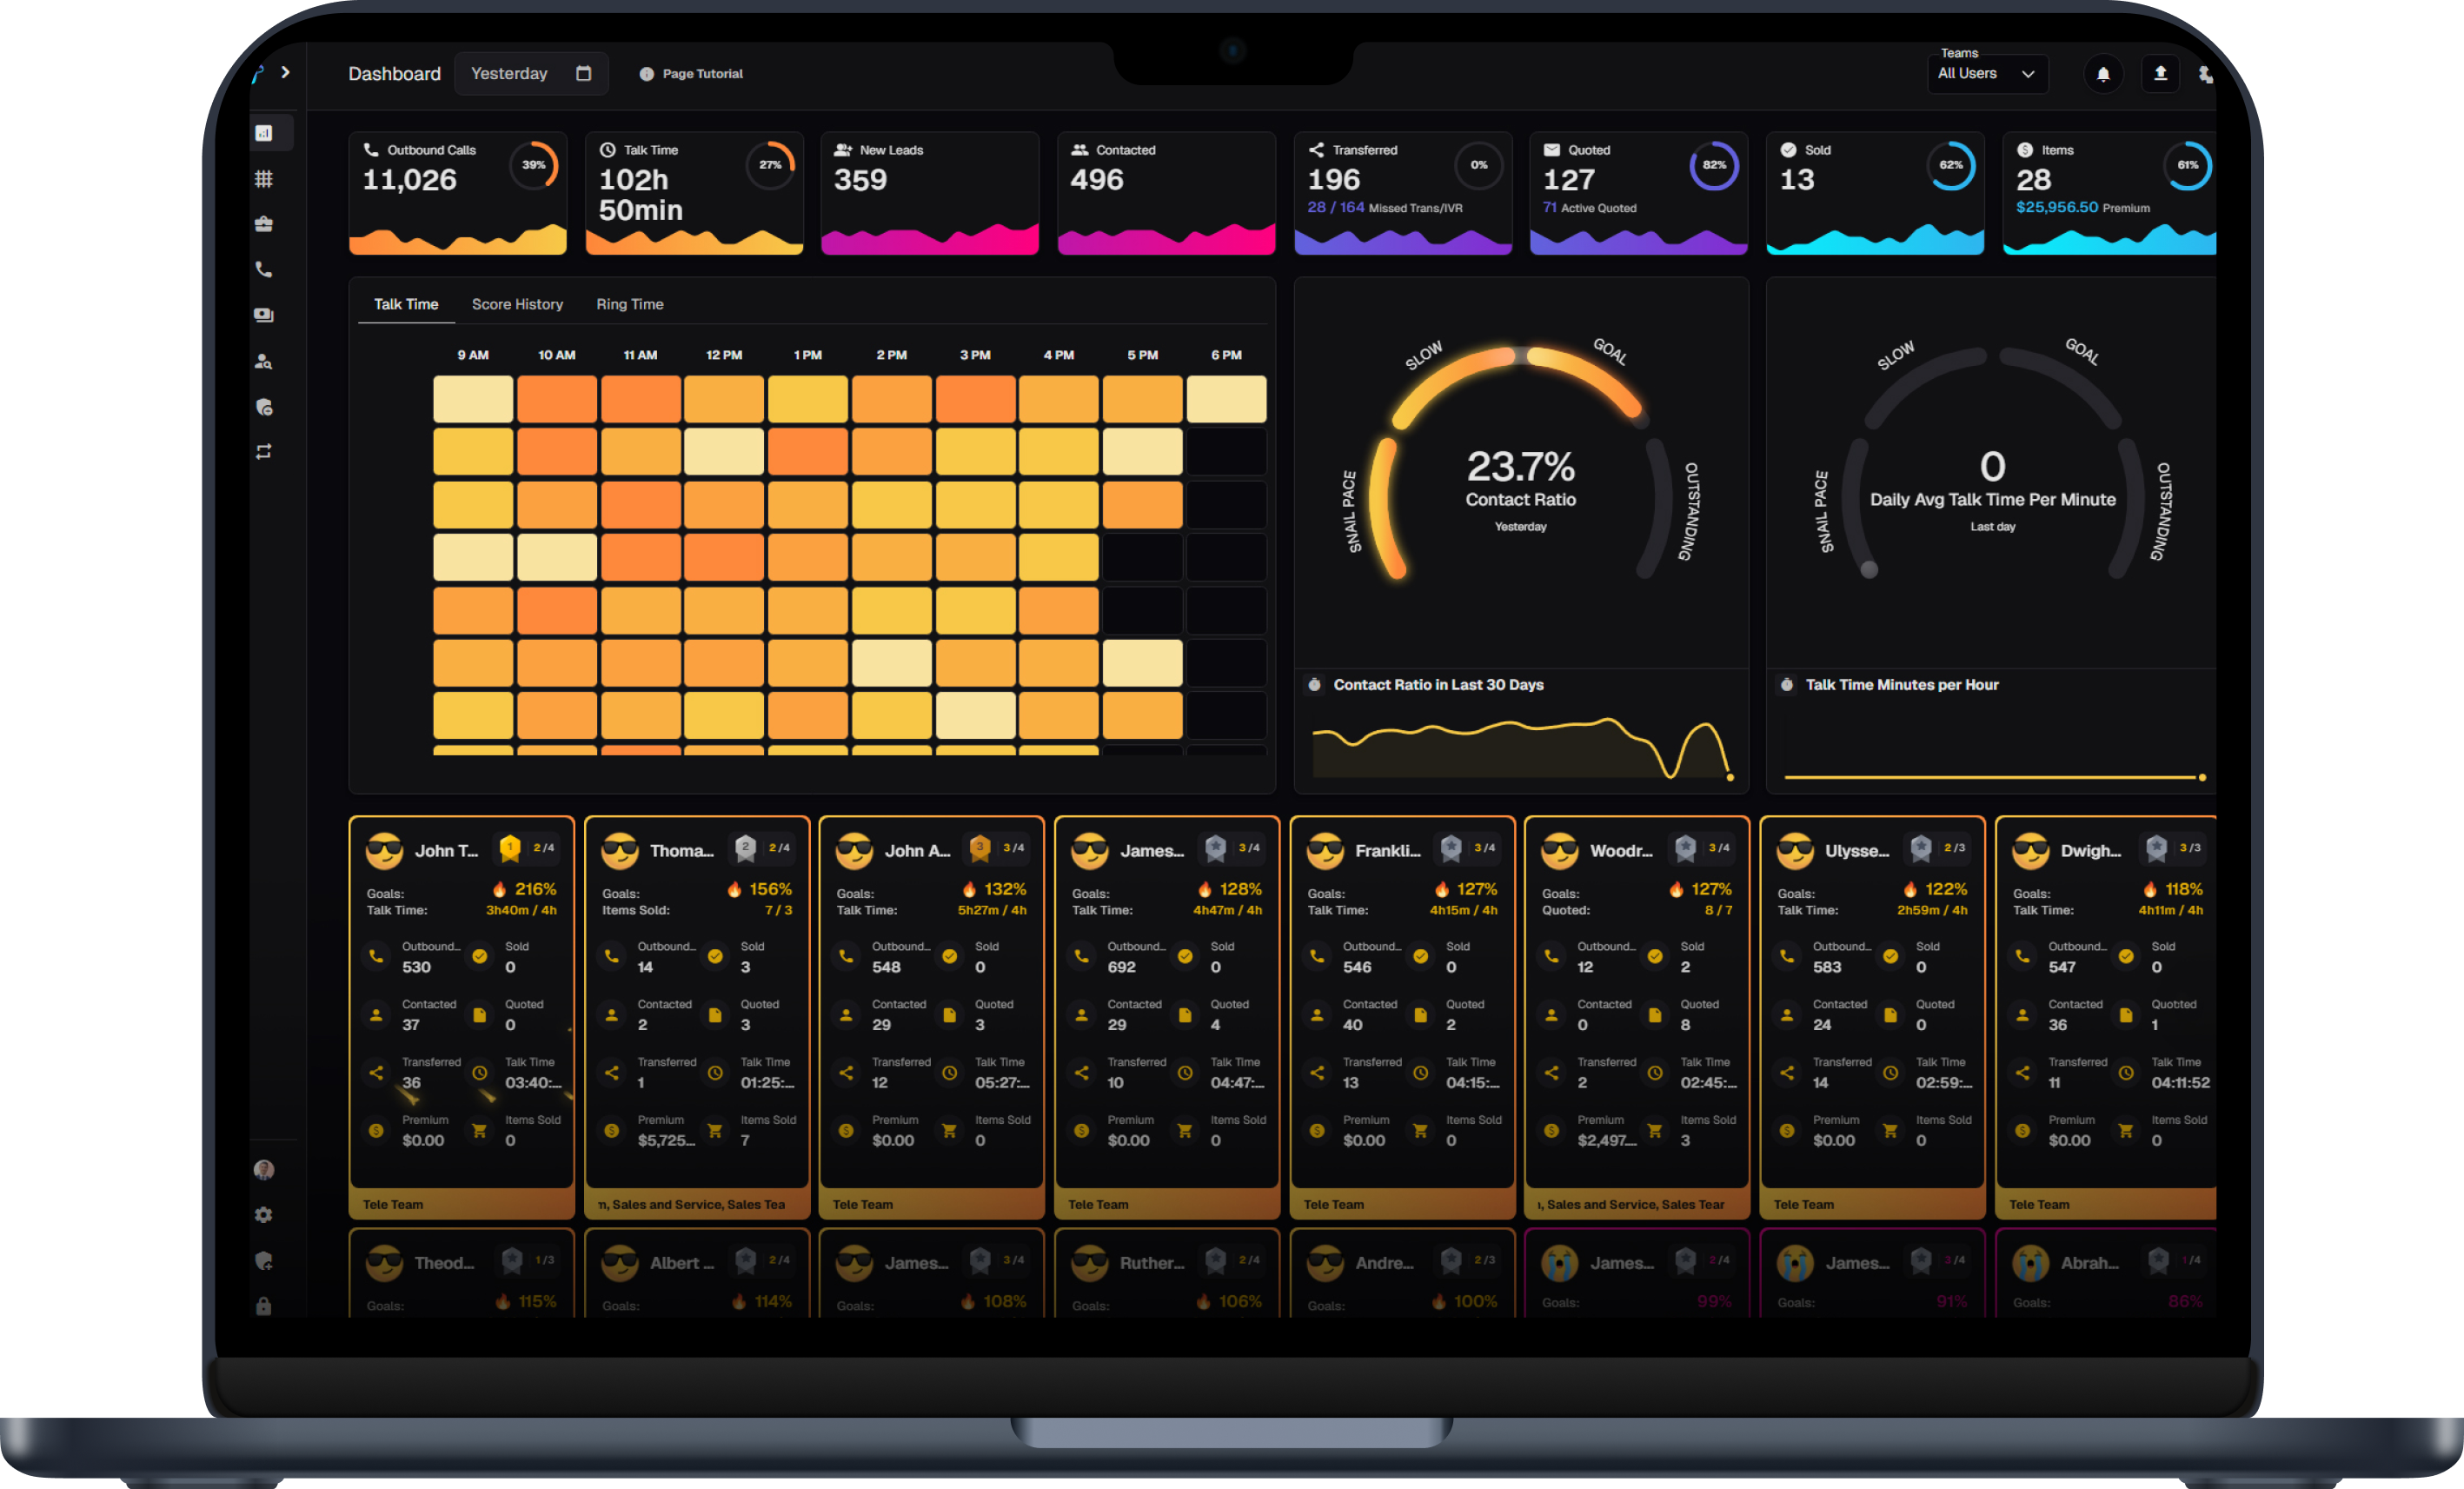Click the money bills sidebar icon
Screen dimensions: 2464x1489
coord(263,315)
